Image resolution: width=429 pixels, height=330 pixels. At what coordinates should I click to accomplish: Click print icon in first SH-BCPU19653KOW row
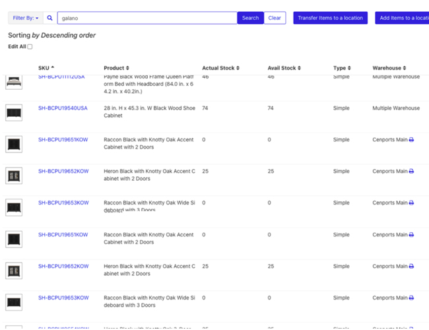coord(411,203)
